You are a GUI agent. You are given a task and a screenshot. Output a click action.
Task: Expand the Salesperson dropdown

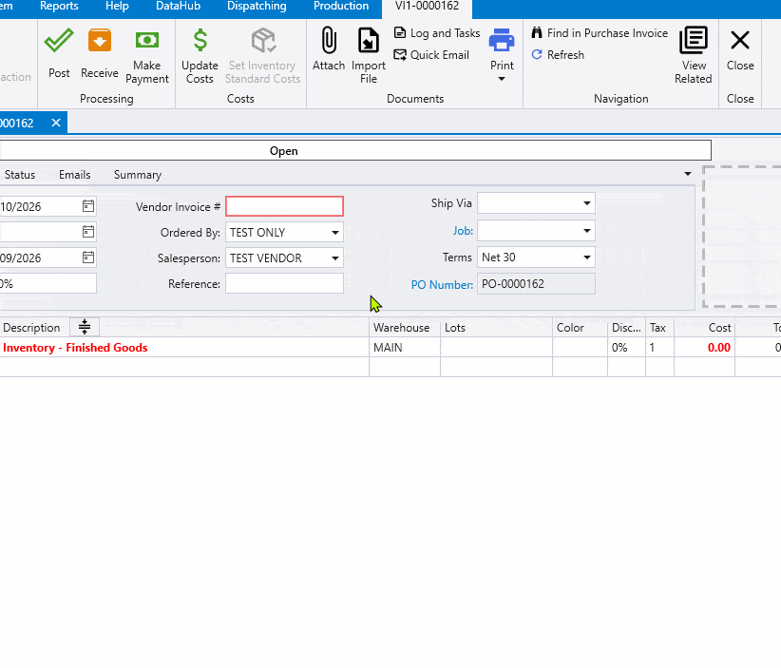coord(335,258)
